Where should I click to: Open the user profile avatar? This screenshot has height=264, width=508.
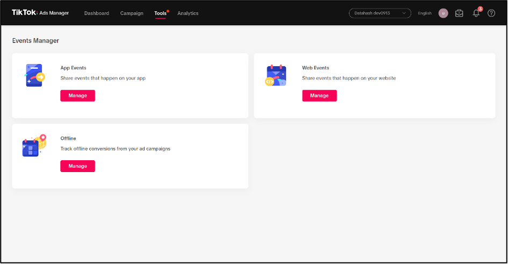pyautogui.click(x=443, y=13)
